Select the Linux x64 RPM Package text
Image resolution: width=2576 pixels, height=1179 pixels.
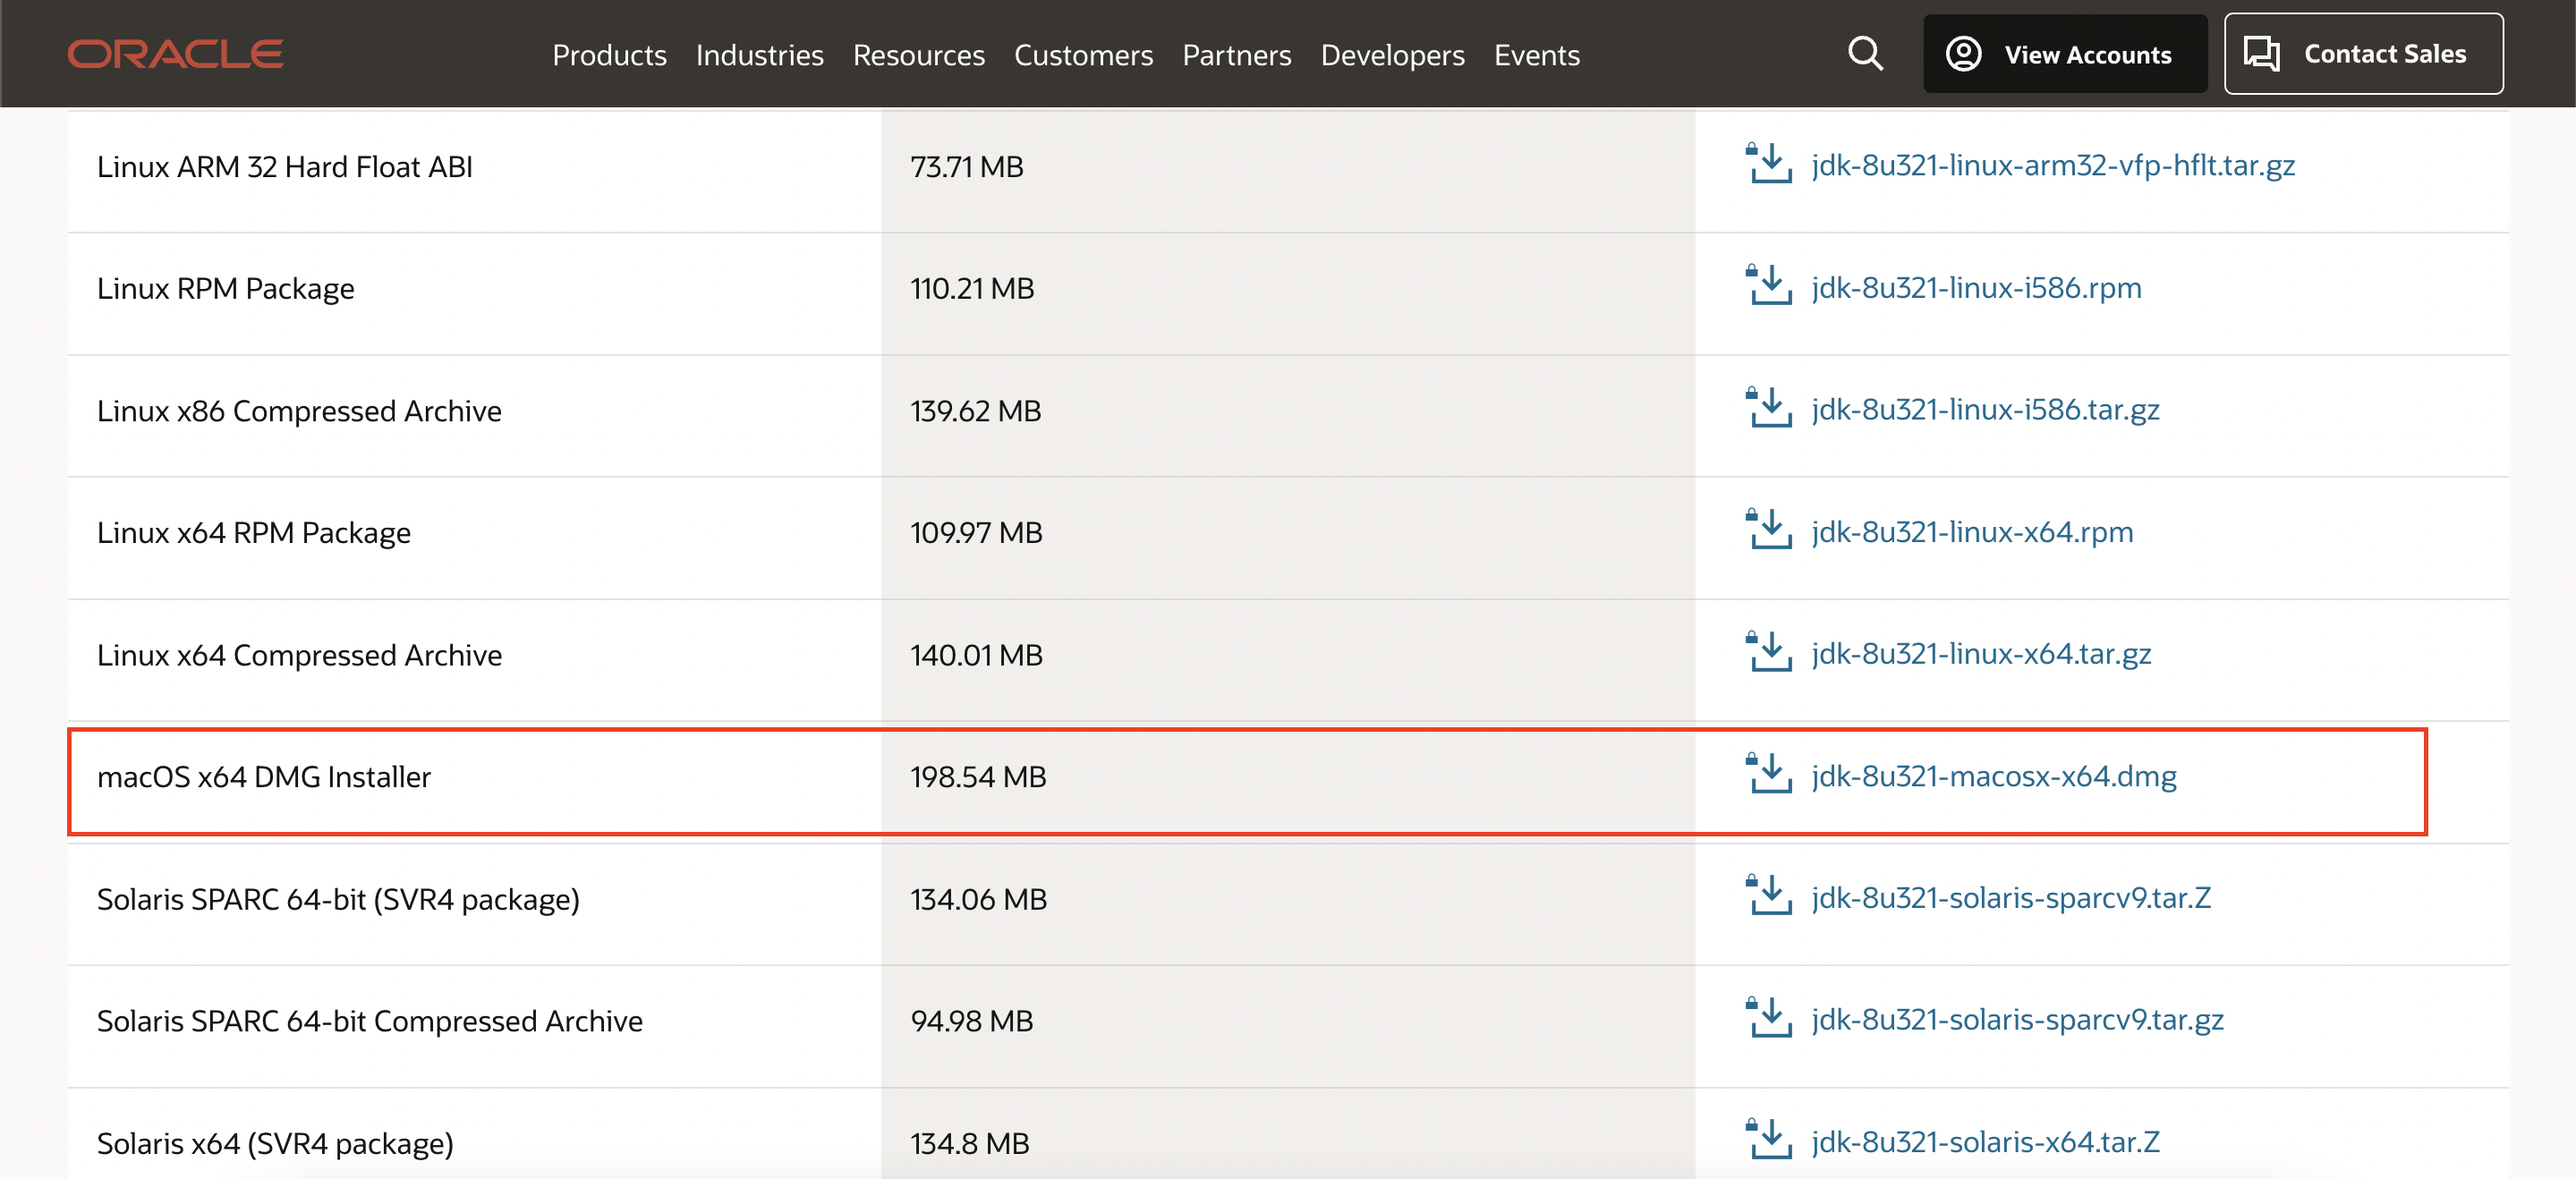(x=254, y=533)
